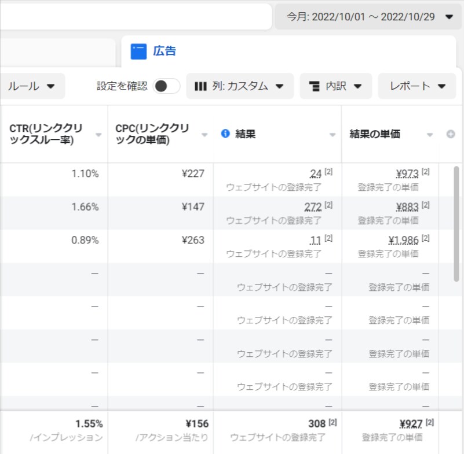The width and height of the screenshot is (464, 454).
Task: Click the total results 308
Action: [317, 424]
